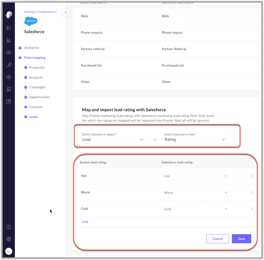Open the kebab menu on the Warm row

(252, 192)
